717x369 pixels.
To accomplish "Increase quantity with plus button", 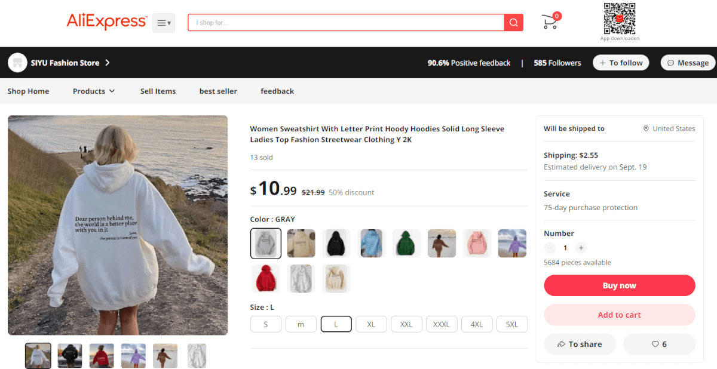I will (581, 248).
